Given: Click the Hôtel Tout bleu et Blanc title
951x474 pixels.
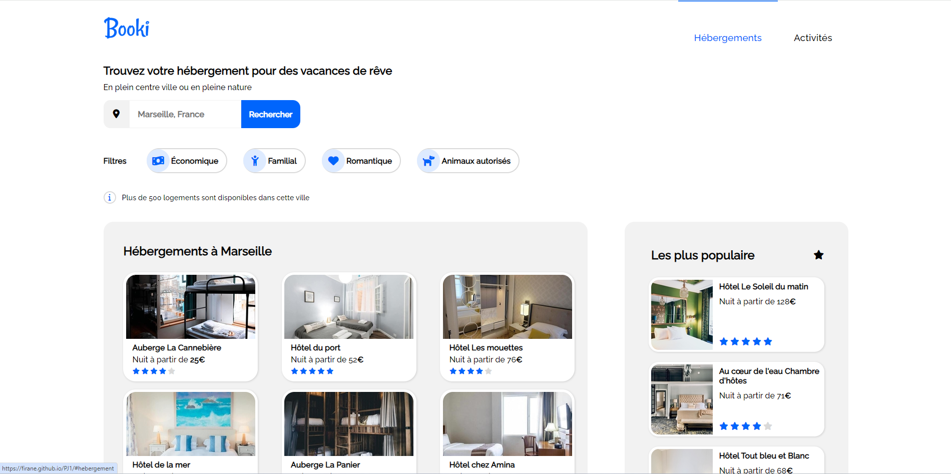Looking at the screenshot, I should [764, 455].
